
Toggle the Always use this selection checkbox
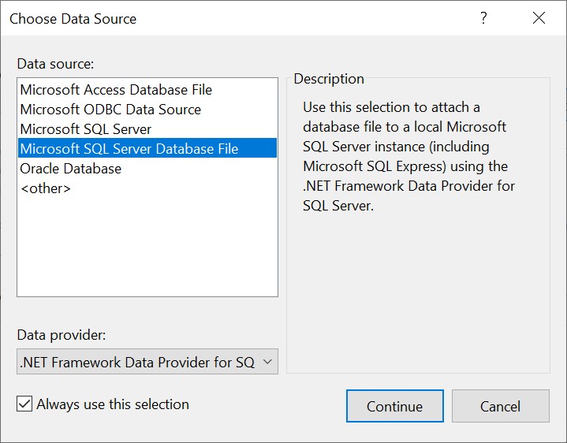pos(24,404)
